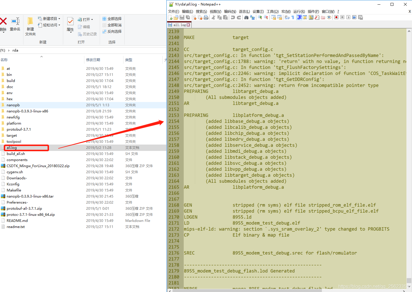The width and height of the screenshot is (412, 292).
Task: Click the Folder as Workspace toolbar icon
Action: pos(323,17)
